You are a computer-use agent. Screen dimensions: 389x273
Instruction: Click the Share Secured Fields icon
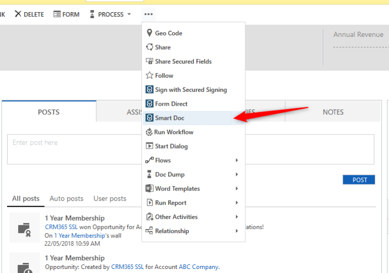(149, 61)
